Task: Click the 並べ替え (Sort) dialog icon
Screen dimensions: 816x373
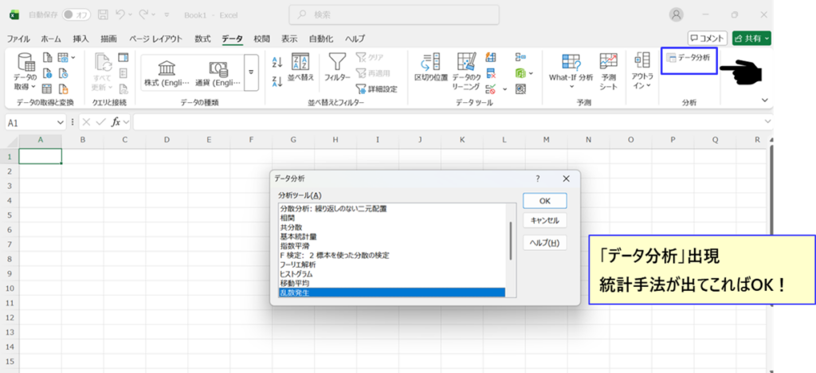Action: click(300, 66)
